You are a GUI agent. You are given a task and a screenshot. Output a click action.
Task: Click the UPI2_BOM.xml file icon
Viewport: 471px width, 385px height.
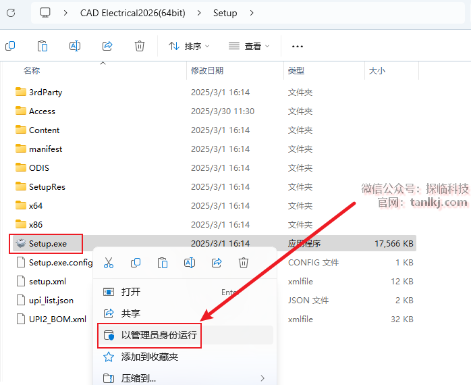tap(21, 319)
